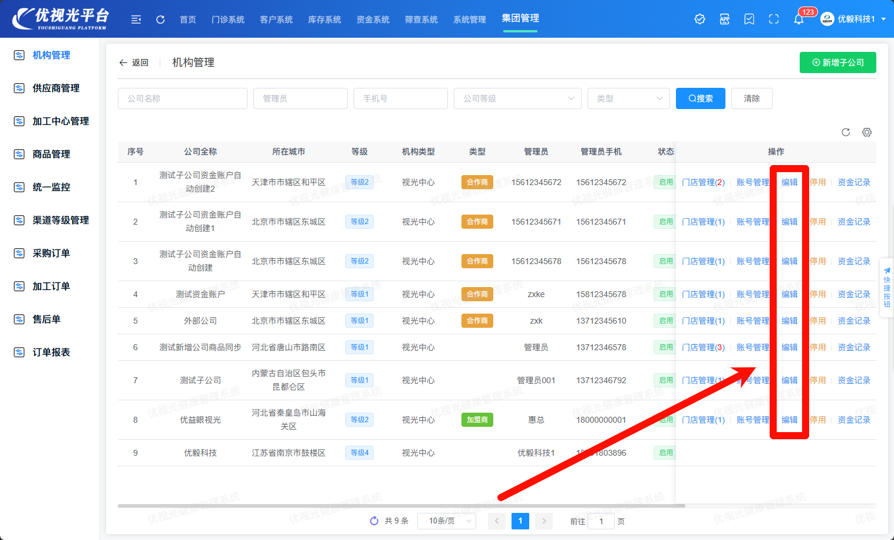Switch to the 库存系统 tab
The image size is (894, 540).
[325, 19]
